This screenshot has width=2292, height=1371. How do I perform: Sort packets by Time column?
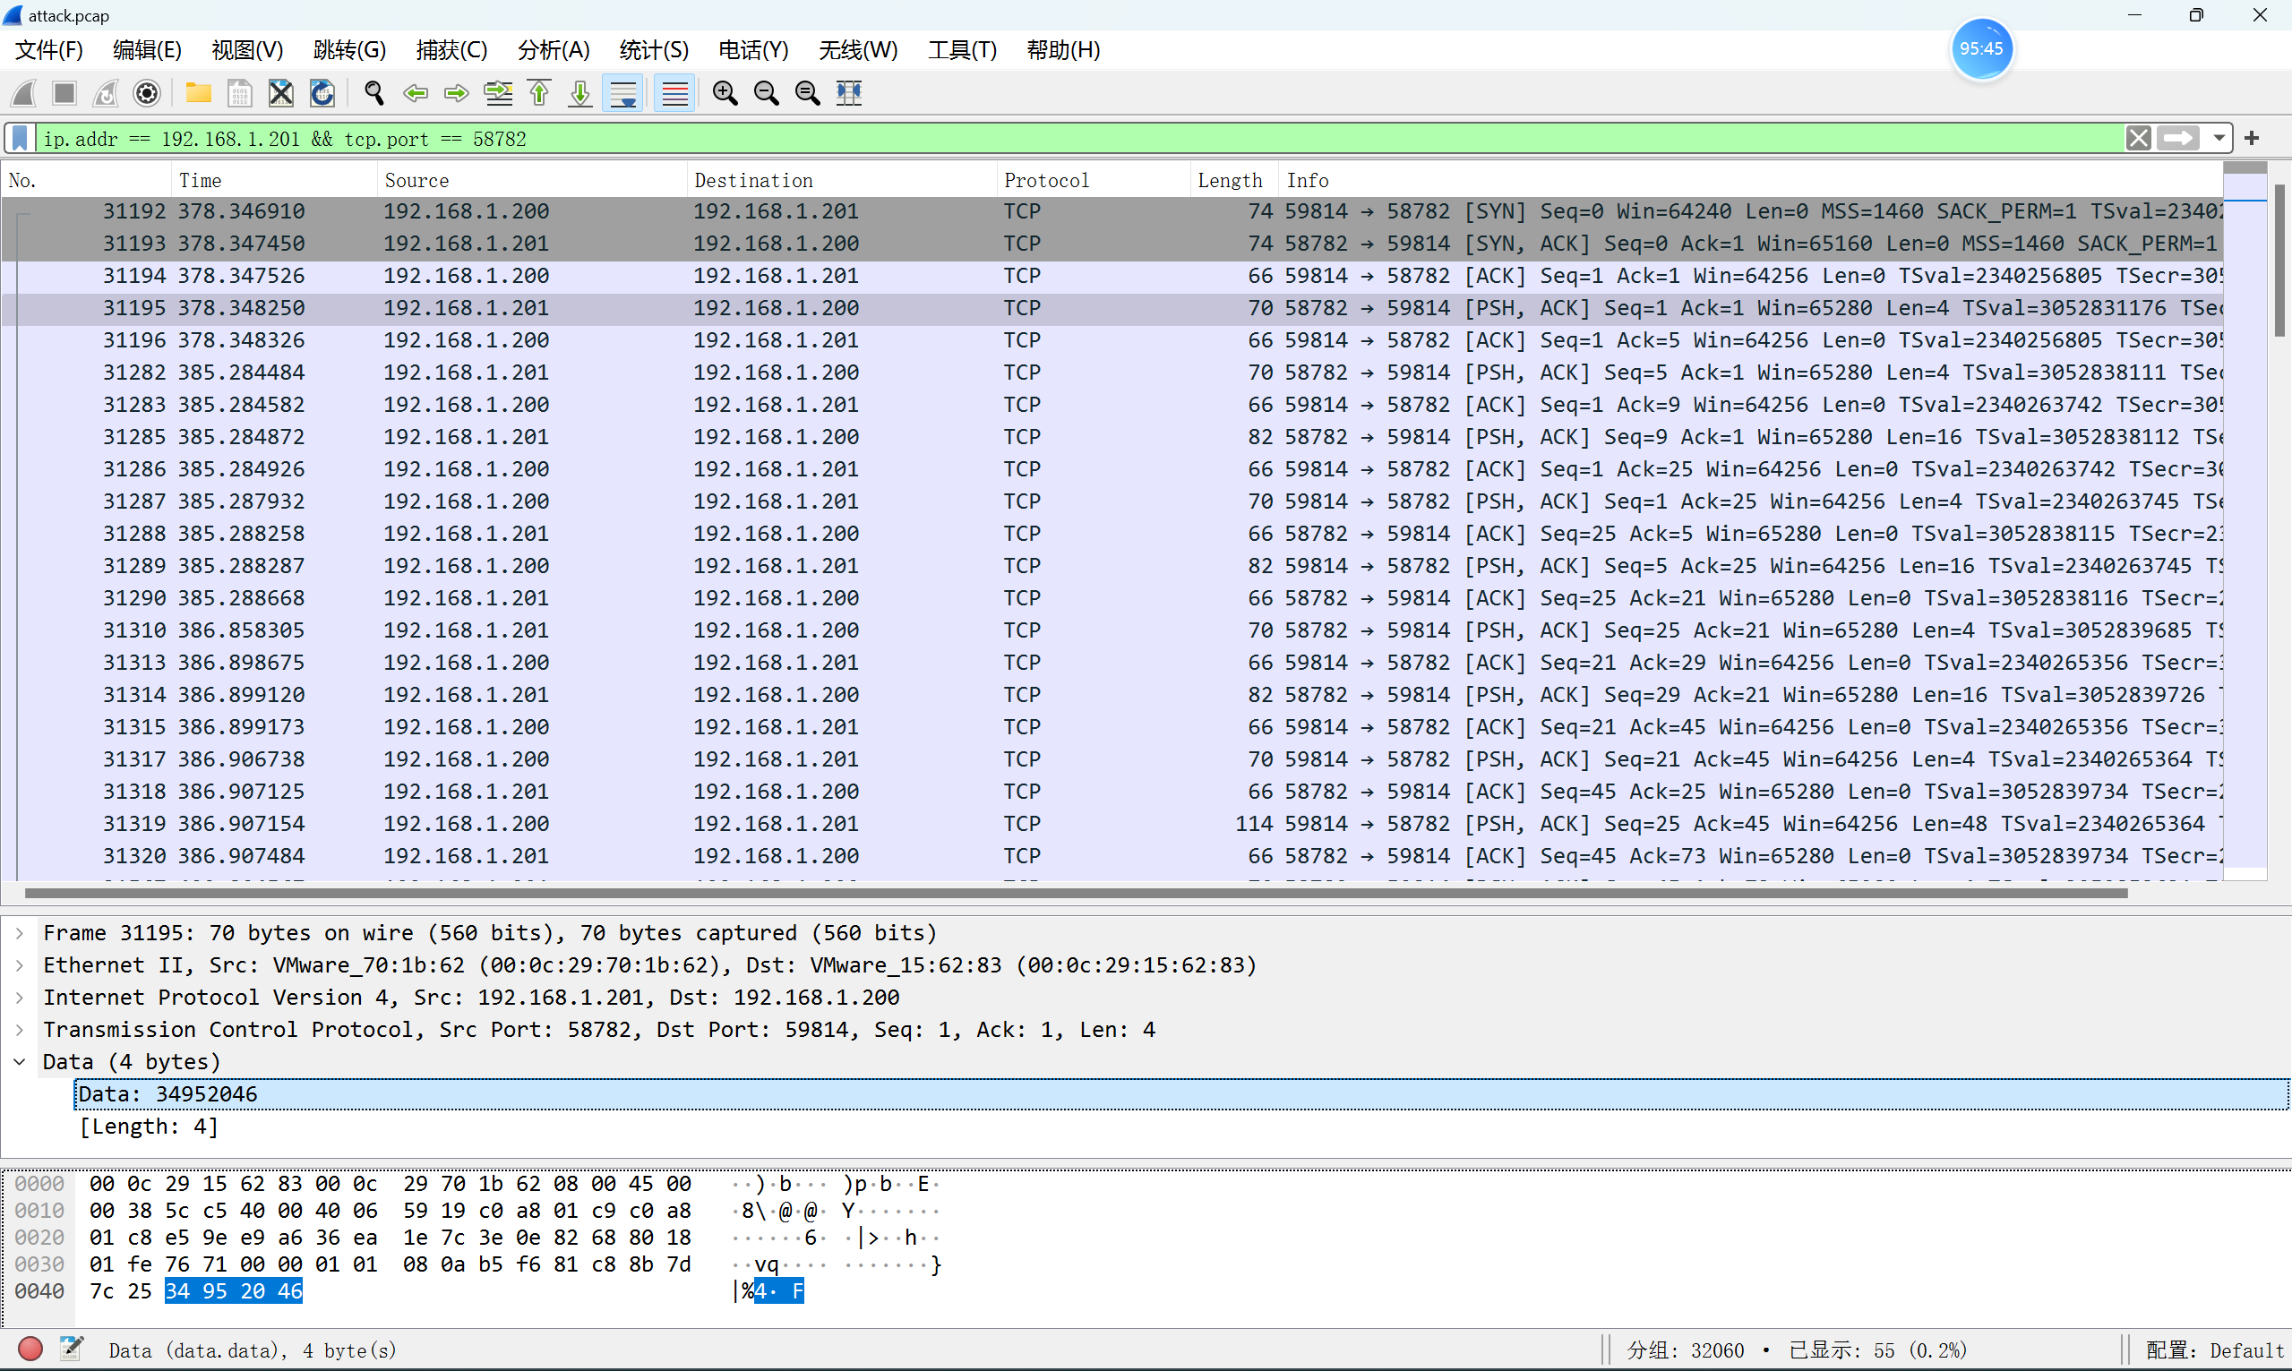tap(274, 180)
